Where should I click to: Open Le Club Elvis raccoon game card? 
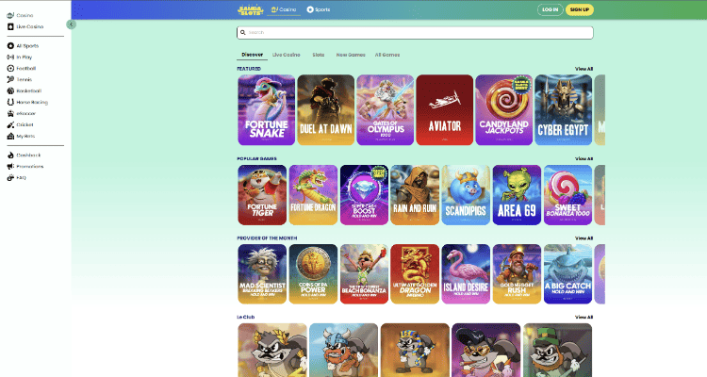pos(486,350)
